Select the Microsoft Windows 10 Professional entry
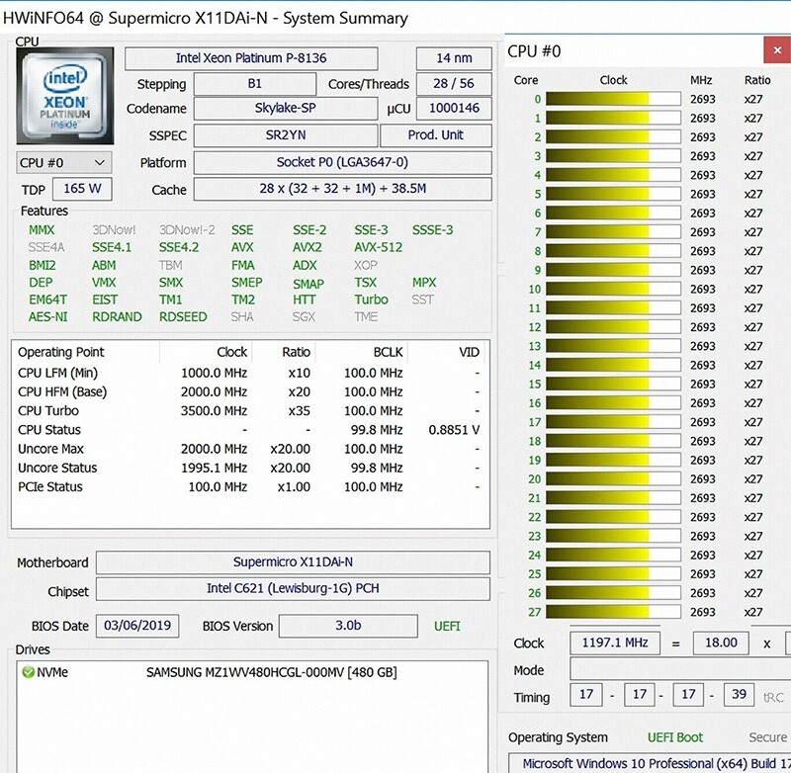This screenshot has height=773, width=791. coord(648,760)
